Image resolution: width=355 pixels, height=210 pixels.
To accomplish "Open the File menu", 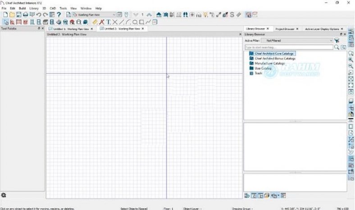I will [x=4, y=9].
